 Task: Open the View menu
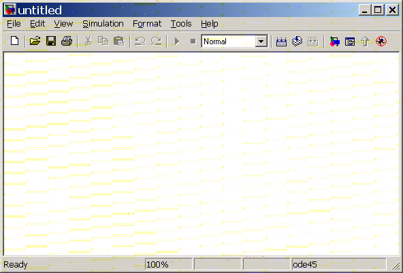[x=63, y=24]
